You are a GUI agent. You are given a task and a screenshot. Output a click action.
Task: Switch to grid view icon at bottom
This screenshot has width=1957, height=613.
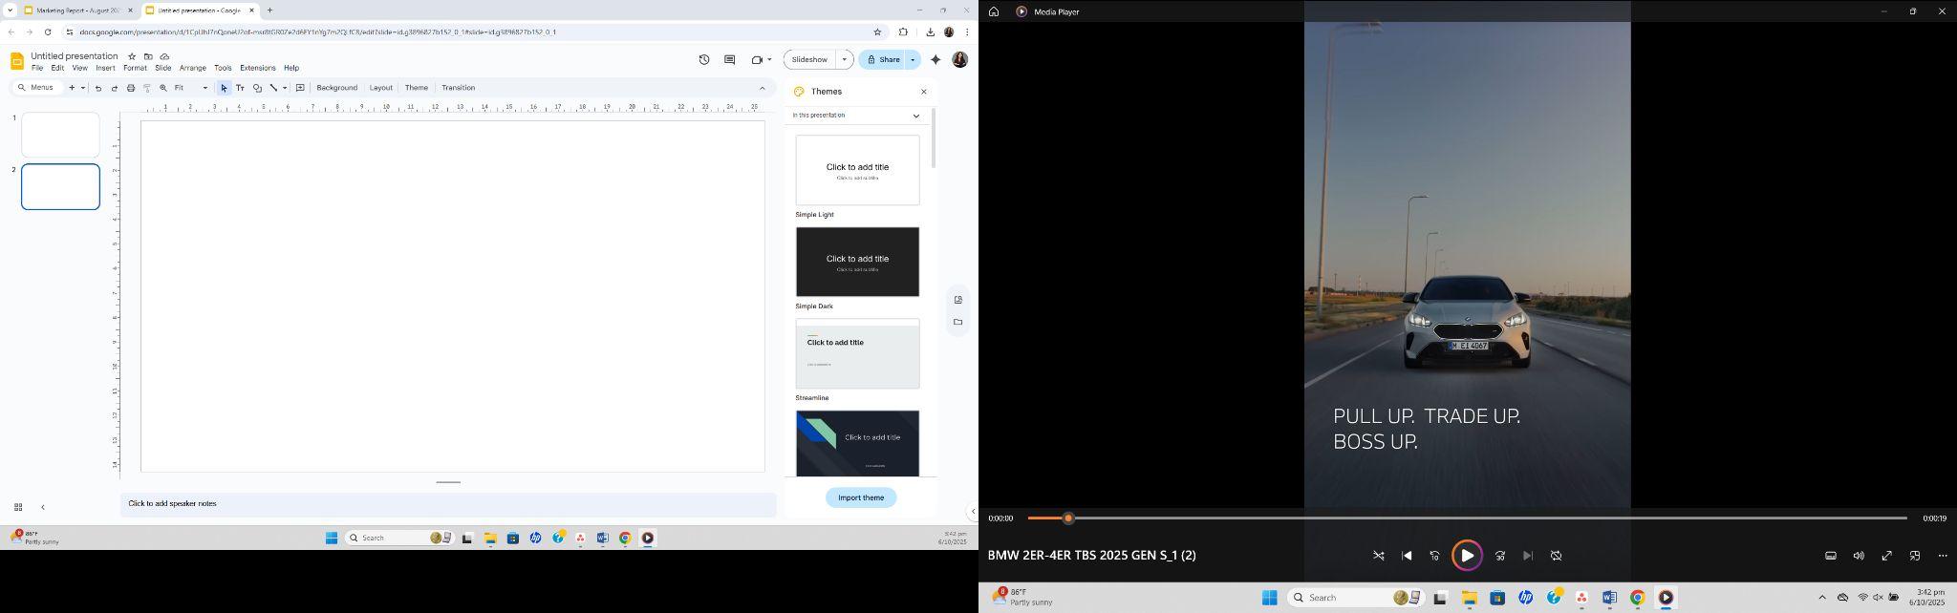tap(18, 507)
